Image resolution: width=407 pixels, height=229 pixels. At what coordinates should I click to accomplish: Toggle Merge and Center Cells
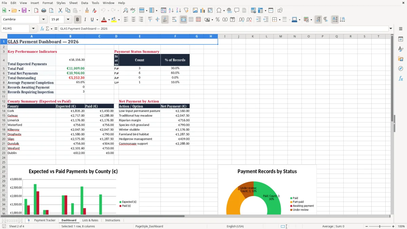click(183, 20)
